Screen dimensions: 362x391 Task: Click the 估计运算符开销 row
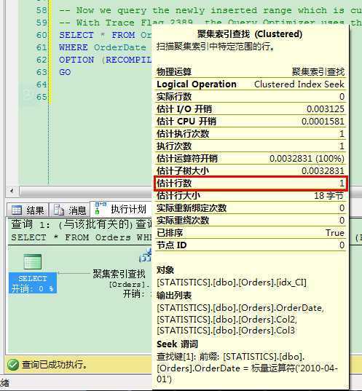click(251, 159)
